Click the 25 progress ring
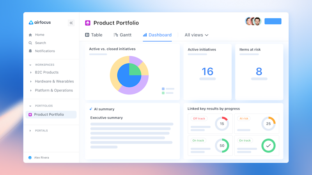 (x=268, y=124)
